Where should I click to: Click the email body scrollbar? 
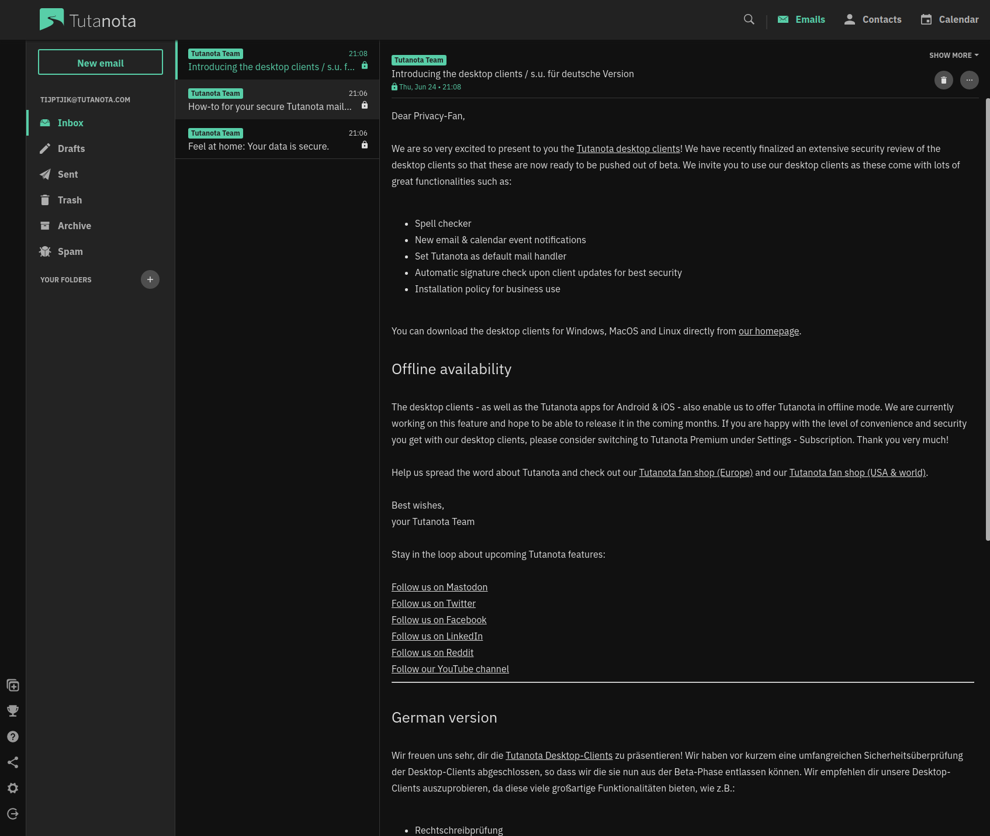(988, 319)
